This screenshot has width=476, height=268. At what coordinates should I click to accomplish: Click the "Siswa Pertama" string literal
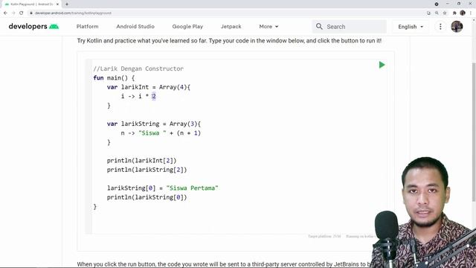tap(192, 188)
